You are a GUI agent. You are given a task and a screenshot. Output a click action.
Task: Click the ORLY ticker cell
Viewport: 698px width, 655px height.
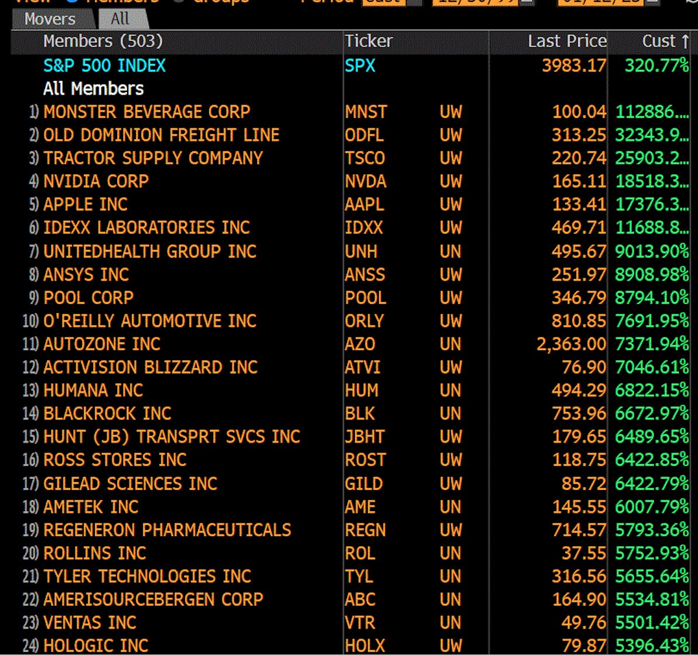pos(364,321)
